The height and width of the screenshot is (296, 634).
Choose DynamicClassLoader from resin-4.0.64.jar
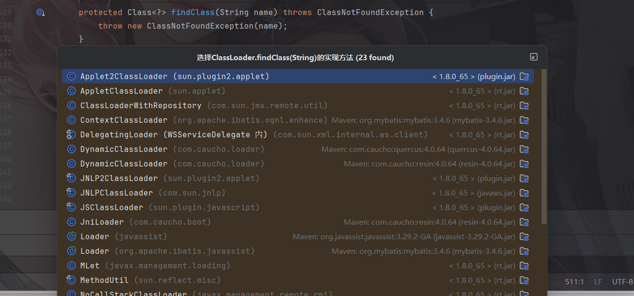pos(123,164)
